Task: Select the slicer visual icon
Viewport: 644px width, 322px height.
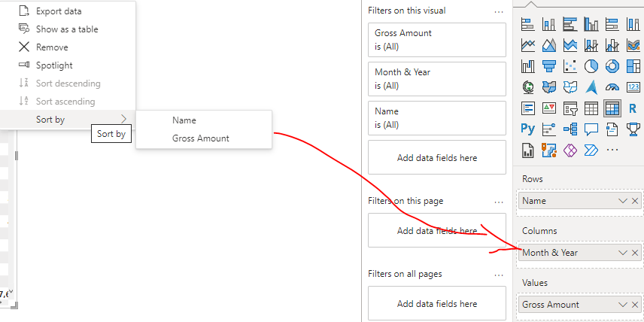Action: pos(570,108)
